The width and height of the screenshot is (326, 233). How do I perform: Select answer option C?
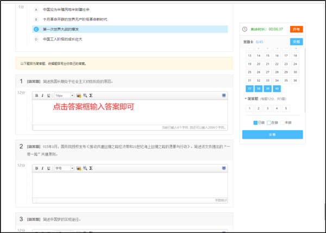click(x=36, y=29)
